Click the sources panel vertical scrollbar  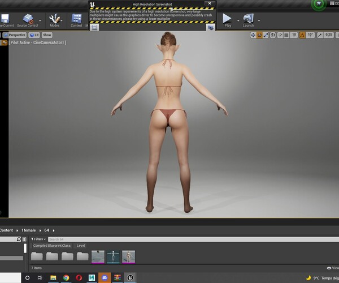tap(25, 248)
